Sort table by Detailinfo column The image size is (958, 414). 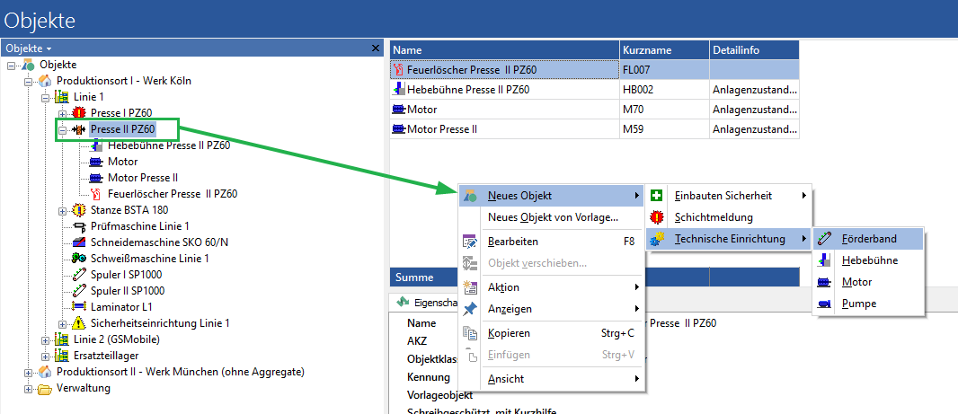[x=755, y=50]
